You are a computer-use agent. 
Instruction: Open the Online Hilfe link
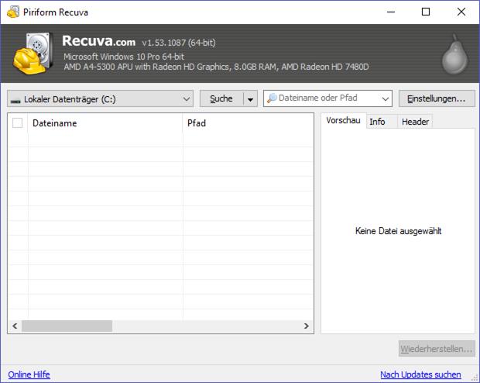(29, 374)
